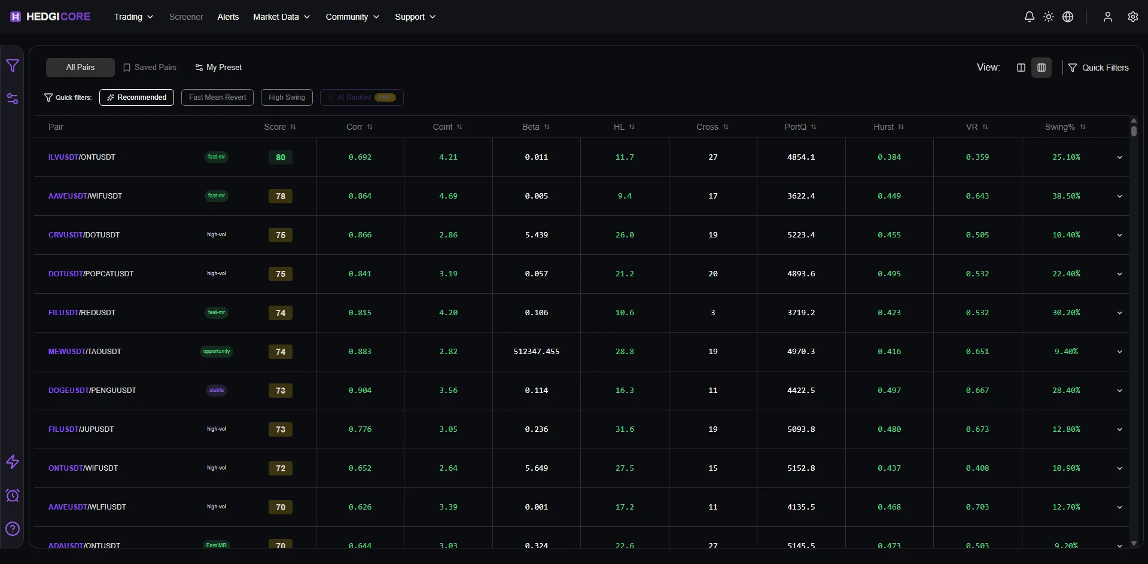Expand the MEWUSDT/TAOUSDT row details
1148x564 pixels.
coord(1119,352)
